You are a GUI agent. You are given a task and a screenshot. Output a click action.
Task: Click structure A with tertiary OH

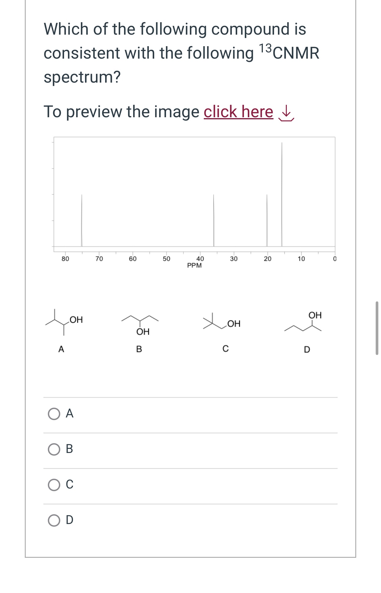pyautogui.click(x=64, y=323)
